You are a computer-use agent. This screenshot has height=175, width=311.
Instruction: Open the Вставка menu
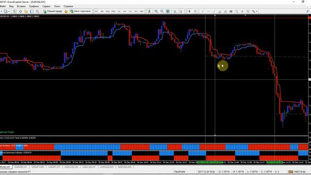pyautogui.click(x=21, y=6)
